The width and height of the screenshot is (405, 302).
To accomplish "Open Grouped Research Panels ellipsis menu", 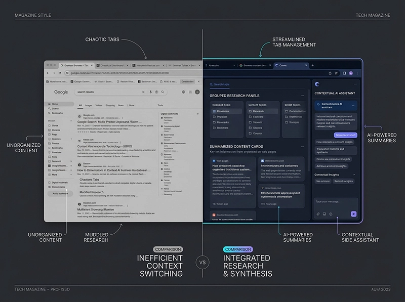I will coord(302,96).
